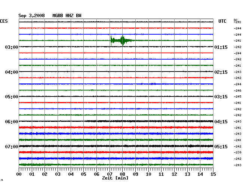Select the 06:00 local time label
243x184 pixels.
[12, 122]
